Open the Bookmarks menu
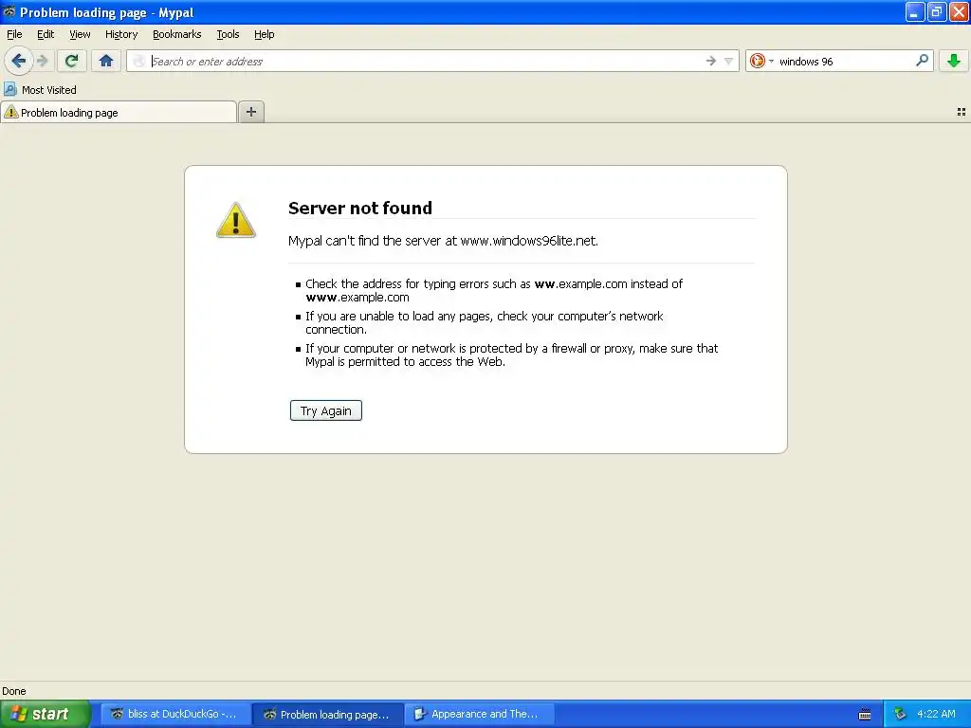Viewport: 971px width, 728px height. (177, 34)
